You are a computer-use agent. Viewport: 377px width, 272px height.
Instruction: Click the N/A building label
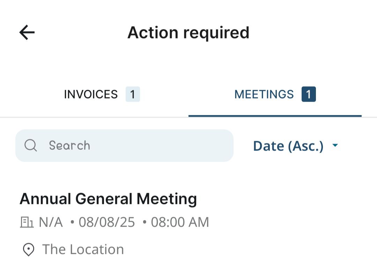click(51, 222)
